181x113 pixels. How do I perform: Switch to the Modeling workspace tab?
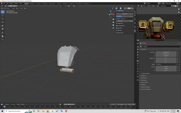pos(32,4)
